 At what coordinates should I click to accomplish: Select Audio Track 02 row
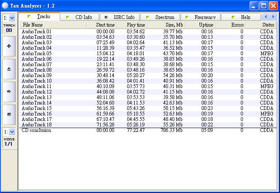148,37
